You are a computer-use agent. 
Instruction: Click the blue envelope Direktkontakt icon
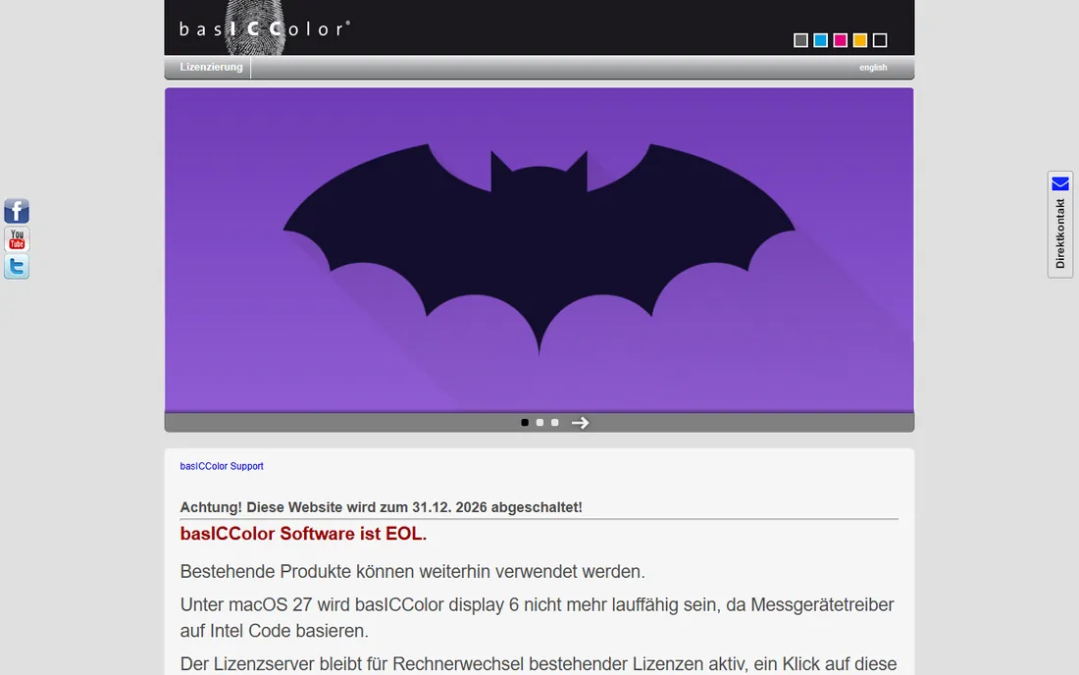tap(1060, 183)
